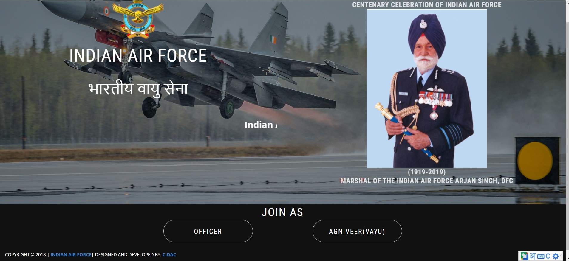Click the Google Input Tools logo icon
This screenshot has height=261, width=569.
[x=525, y=256]
